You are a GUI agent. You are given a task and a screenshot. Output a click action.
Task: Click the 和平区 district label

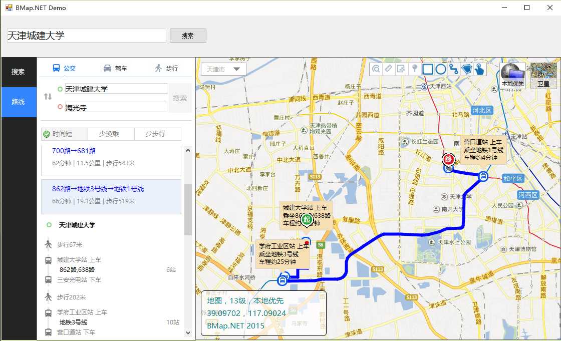click(513, 178)
